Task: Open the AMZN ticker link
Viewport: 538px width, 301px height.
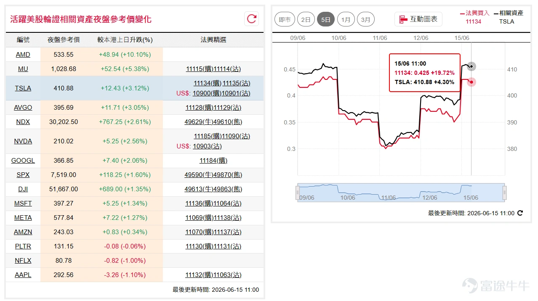Action: pos(23,232)
